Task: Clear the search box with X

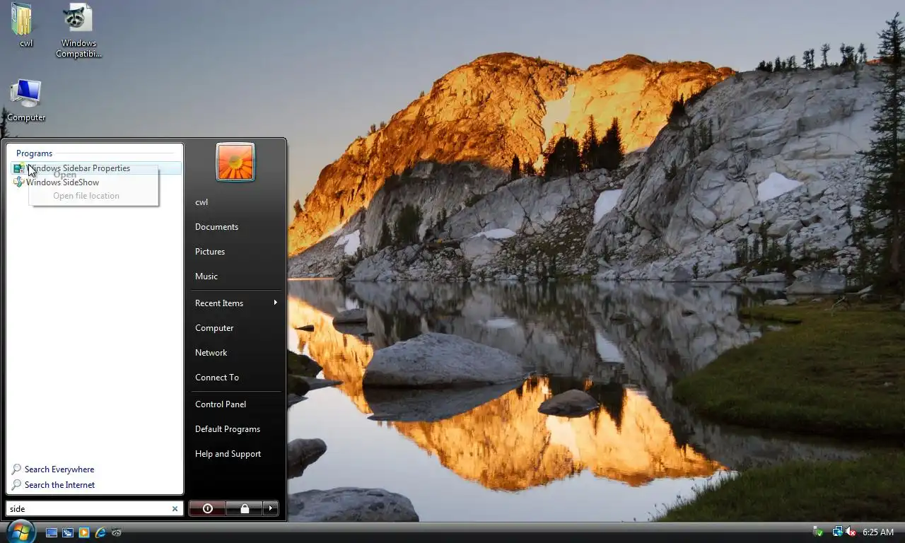Action: pos(175,509)
